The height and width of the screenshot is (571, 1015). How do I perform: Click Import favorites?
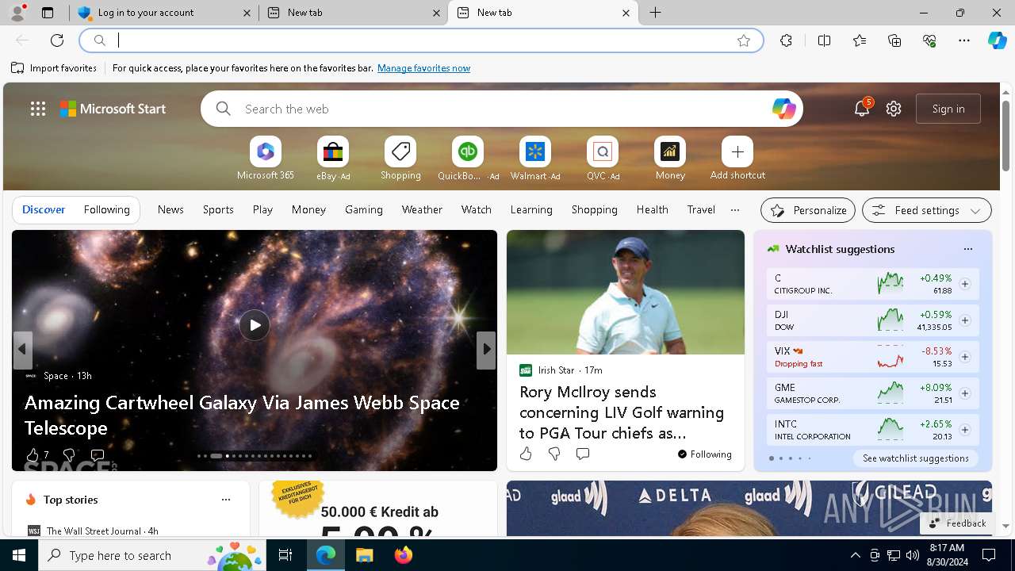[54, 68]
